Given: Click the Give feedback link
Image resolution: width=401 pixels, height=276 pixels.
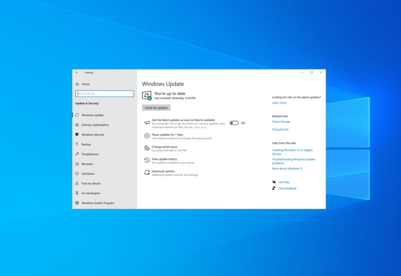Looking at the screenshot, I should point(287,188).
